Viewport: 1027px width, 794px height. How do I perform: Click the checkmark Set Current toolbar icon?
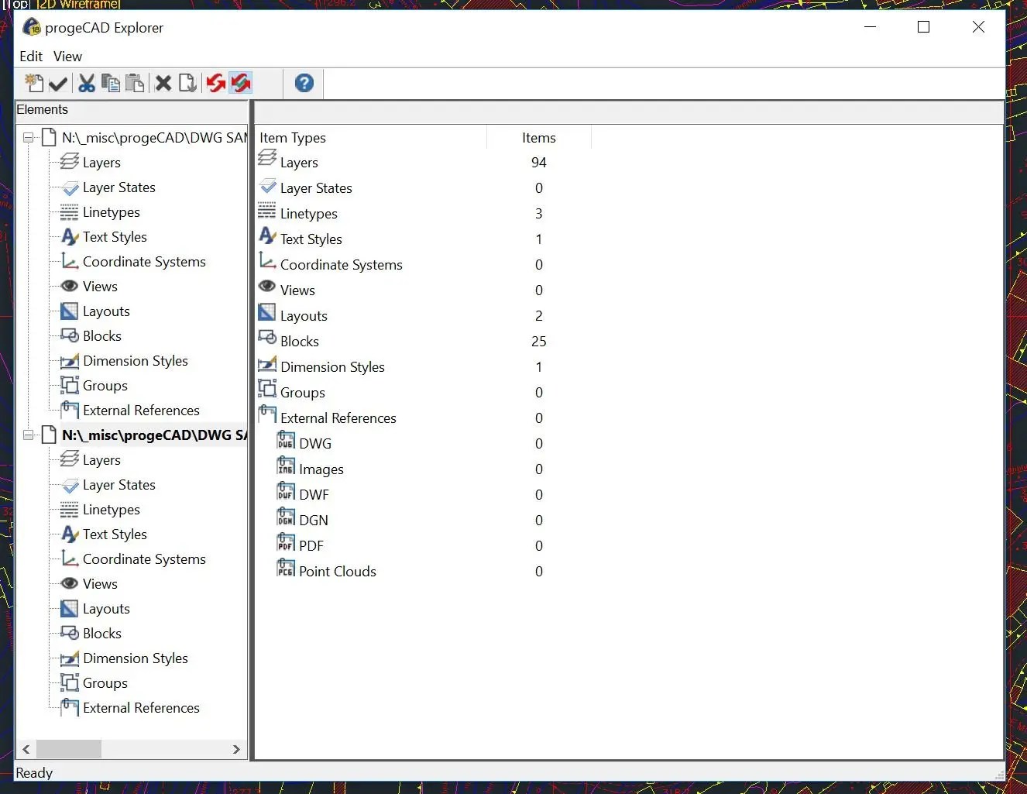58,83
